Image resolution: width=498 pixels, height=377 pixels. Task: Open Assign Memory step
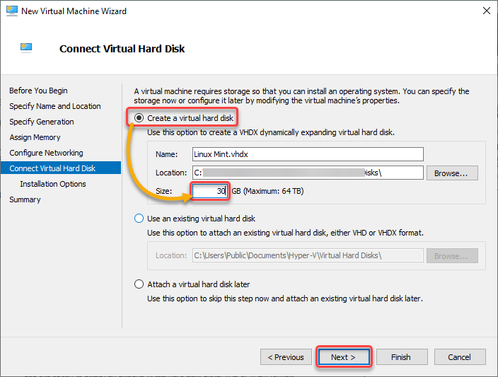coord(35,137)
